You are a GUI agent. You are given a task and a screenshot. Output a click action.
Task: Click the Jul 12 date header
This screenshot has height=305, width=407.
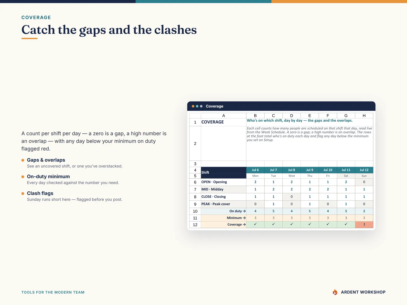[x=364, y=170]
